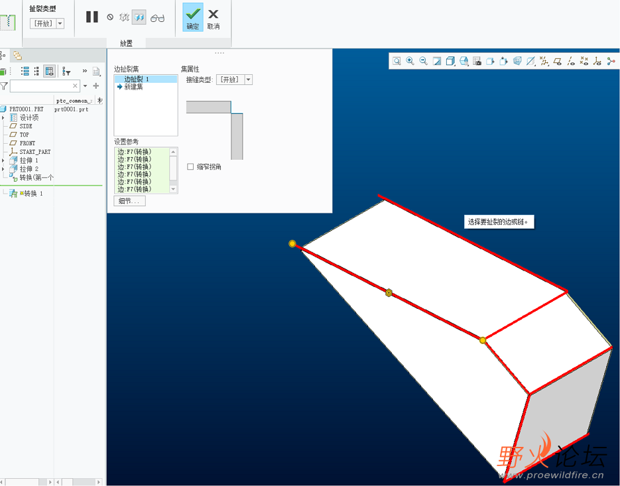Select 新建集 in edge rip sets list
The image size is (620, 486).
[133, 87]
